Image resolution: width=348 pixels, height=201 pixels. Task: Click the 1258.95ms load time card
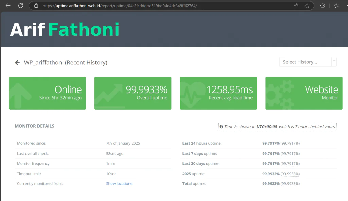point(219,93)
